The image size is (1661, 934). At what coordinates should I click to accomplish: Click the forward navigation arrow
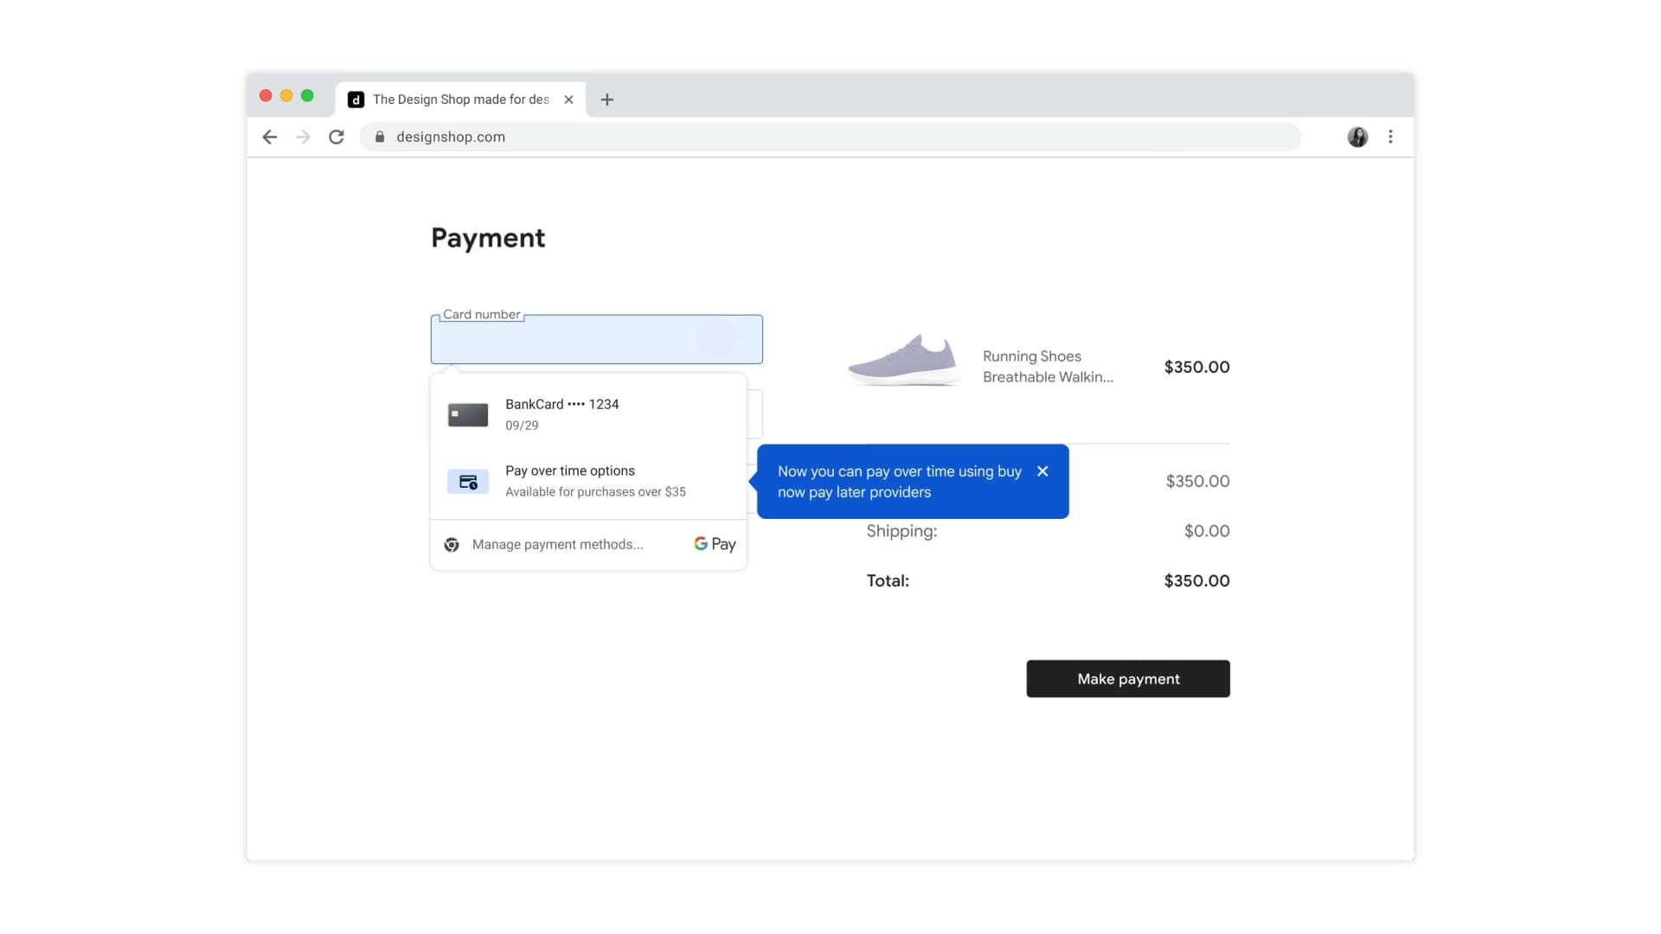(x=302, y=137)
